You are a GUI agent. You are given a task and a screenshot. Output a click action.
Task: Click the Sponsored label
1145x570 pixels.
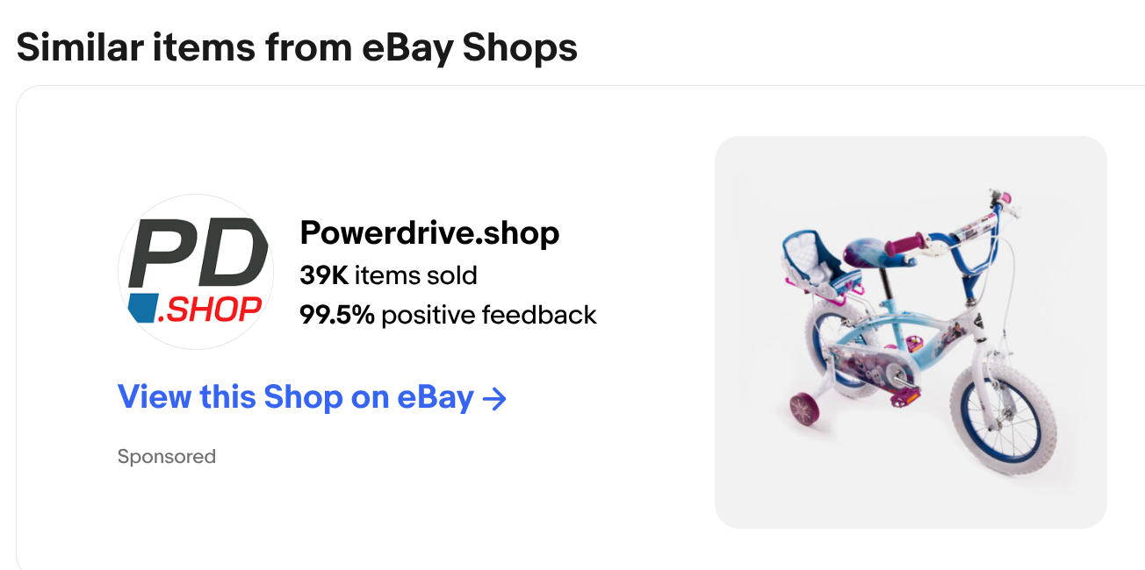pyautogui.click(x=167, y=457)
